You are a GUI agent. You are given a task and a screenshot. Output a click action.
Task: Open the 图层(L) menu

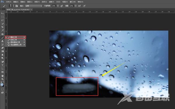coord(30,2)
